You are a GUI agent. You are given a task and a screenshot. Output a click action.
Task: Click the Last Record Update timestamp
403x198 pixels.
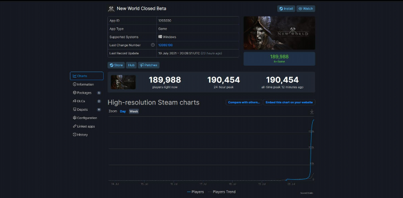point(190,53)
